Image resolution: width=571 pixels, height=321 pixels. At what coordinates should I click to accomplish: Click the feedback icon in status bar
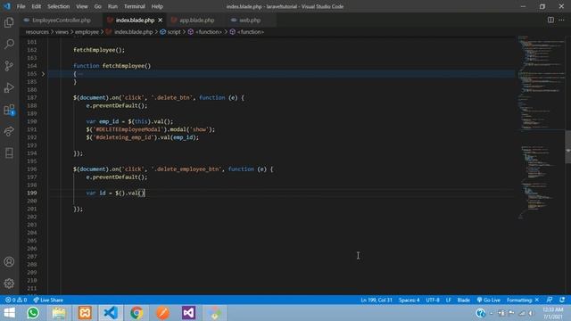tap(550, 300)
